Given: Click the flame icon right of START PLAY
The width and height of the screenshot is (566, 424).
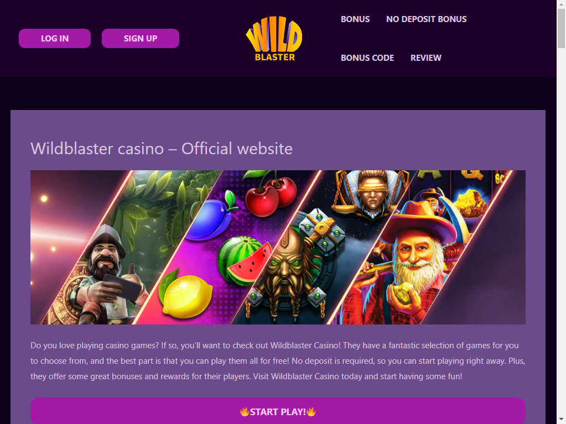Looking at the screenshot, I should (311, 411).
